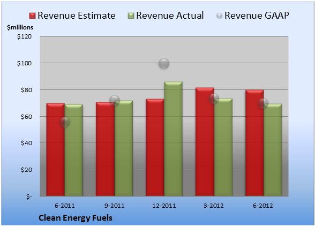315x226 pixels.
Task: Select the green actual bar for 6-2012
Action: 273,150
